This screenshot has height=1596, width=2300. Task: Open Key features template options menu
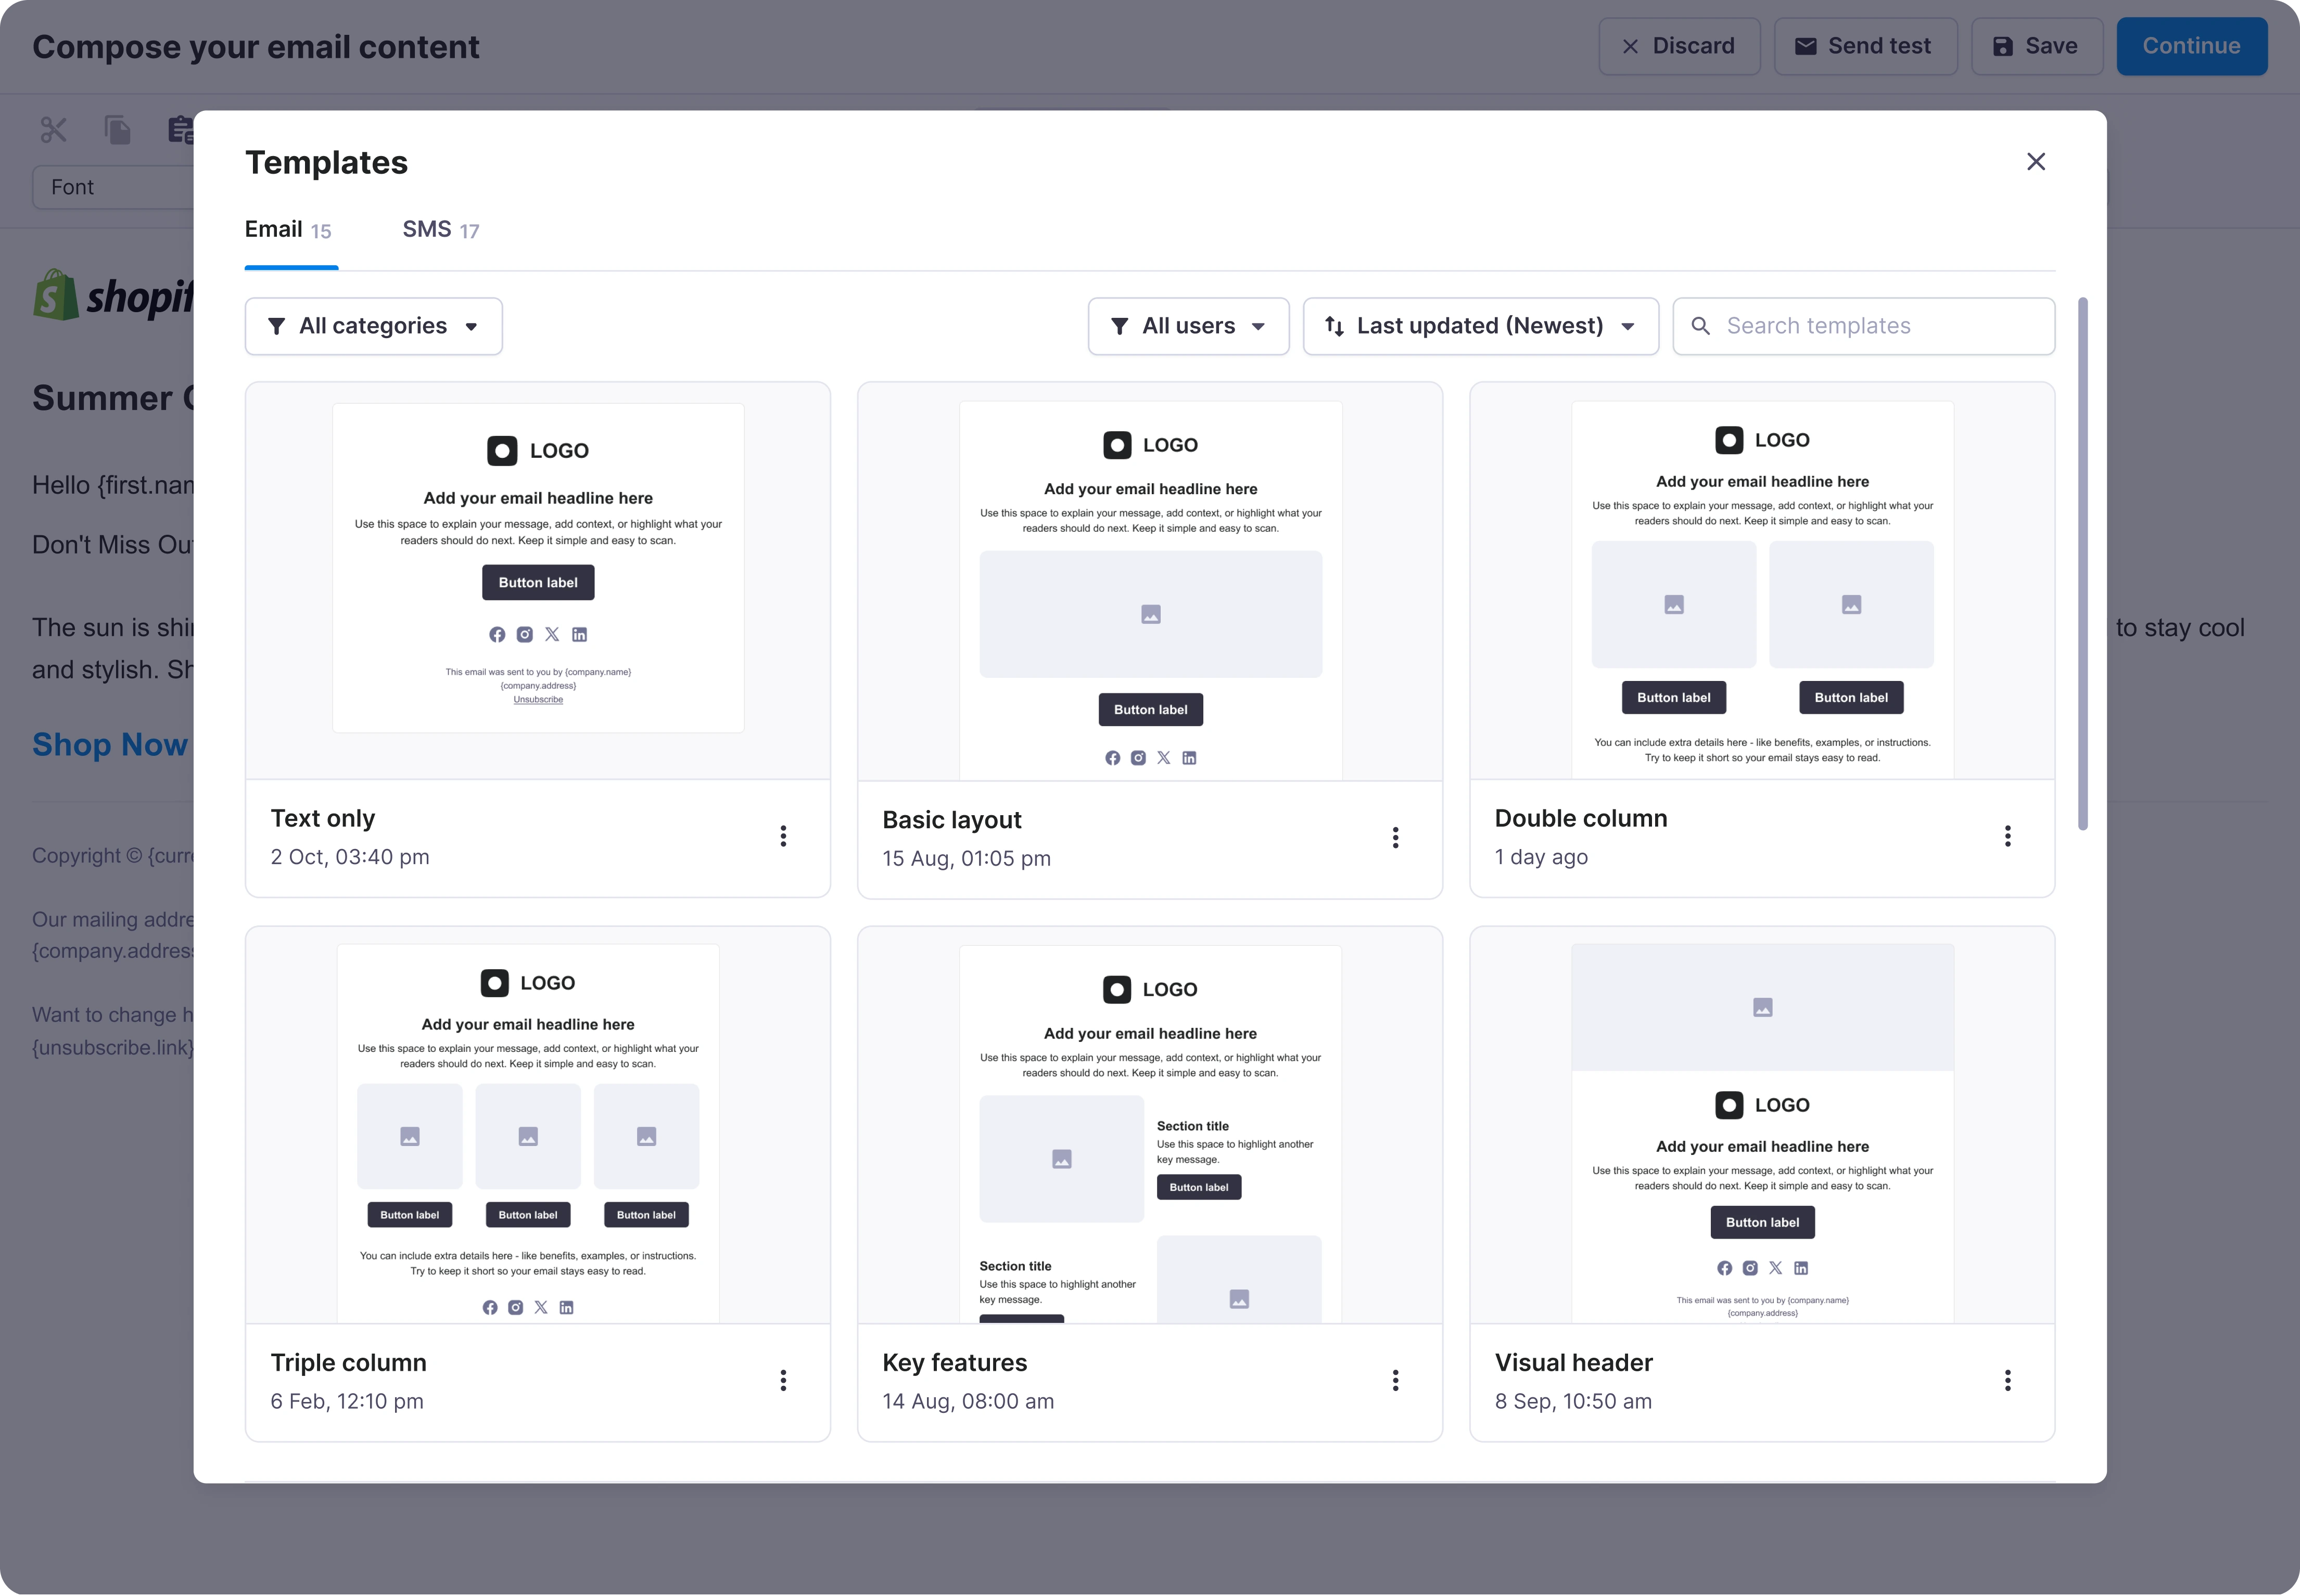point(1395,1381)
